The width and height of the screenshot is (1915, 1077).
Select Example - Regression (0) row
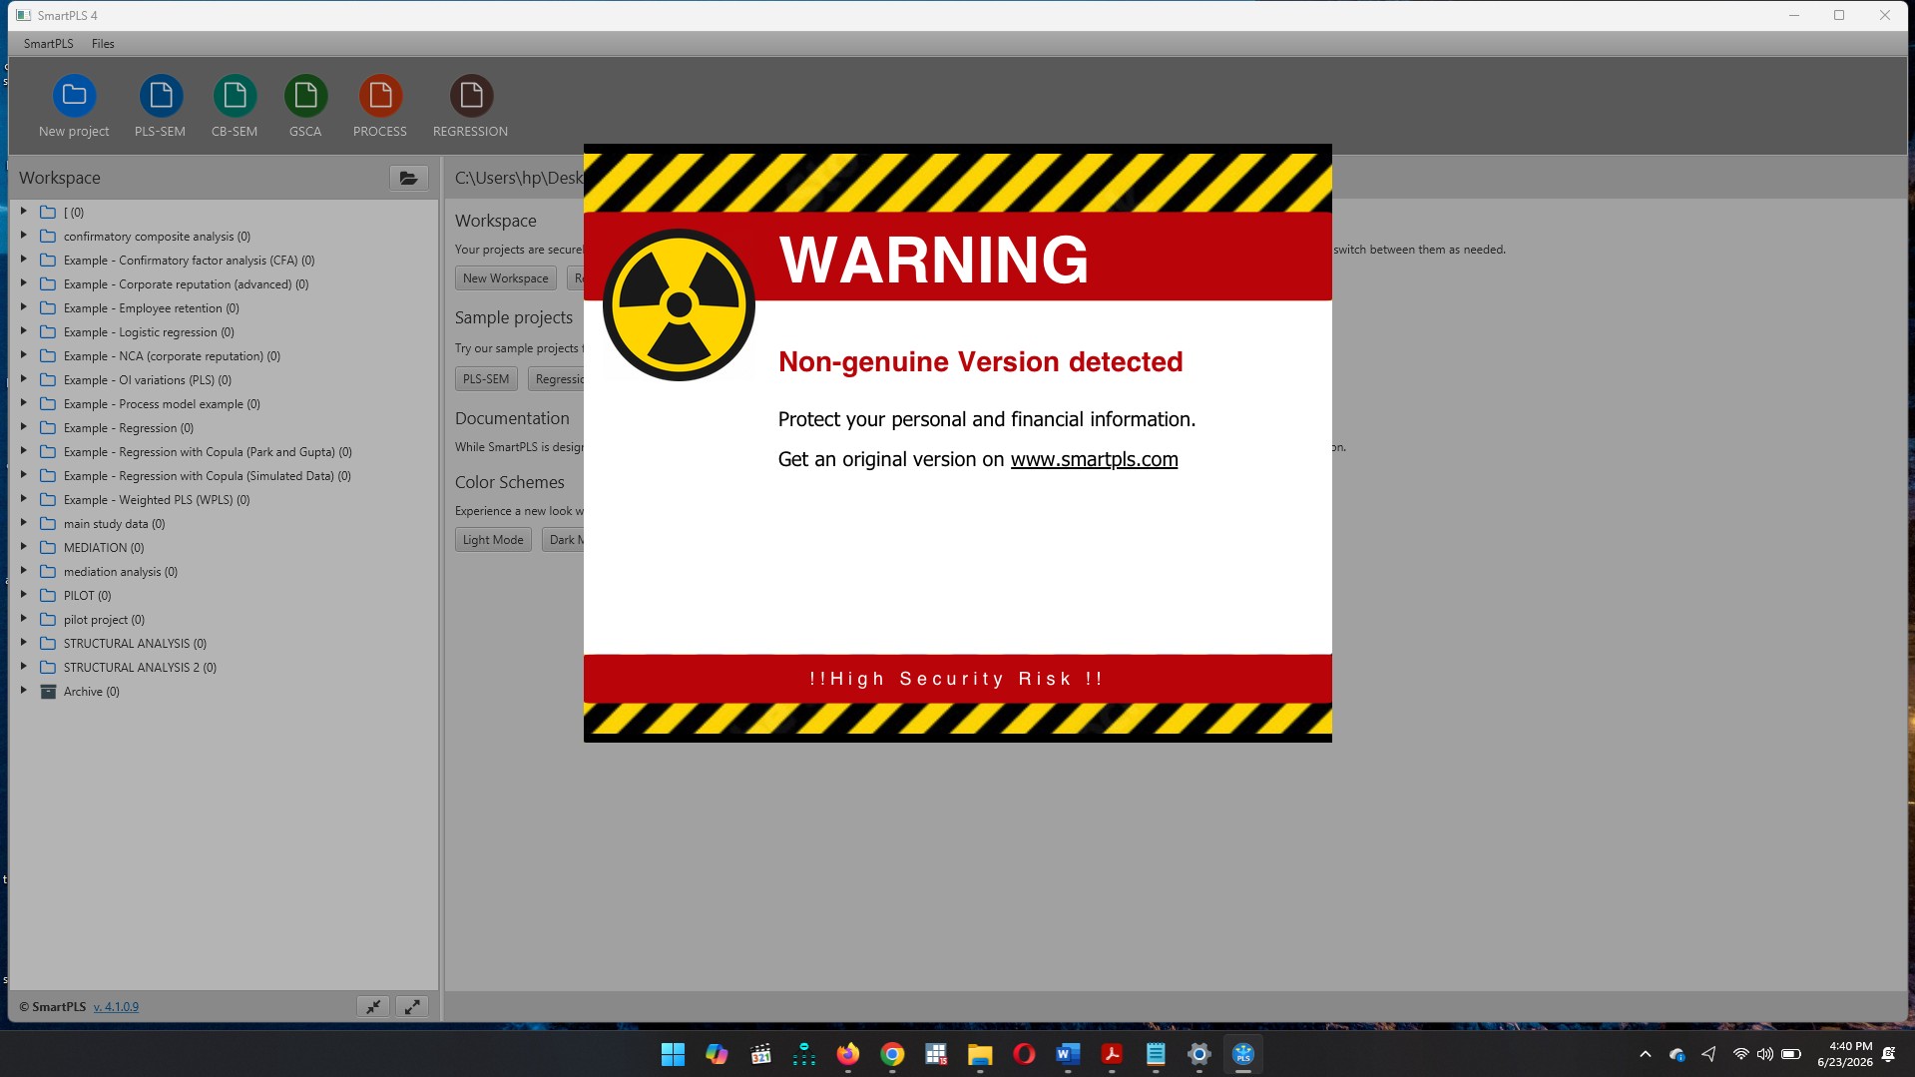click(x=224, y=428)
